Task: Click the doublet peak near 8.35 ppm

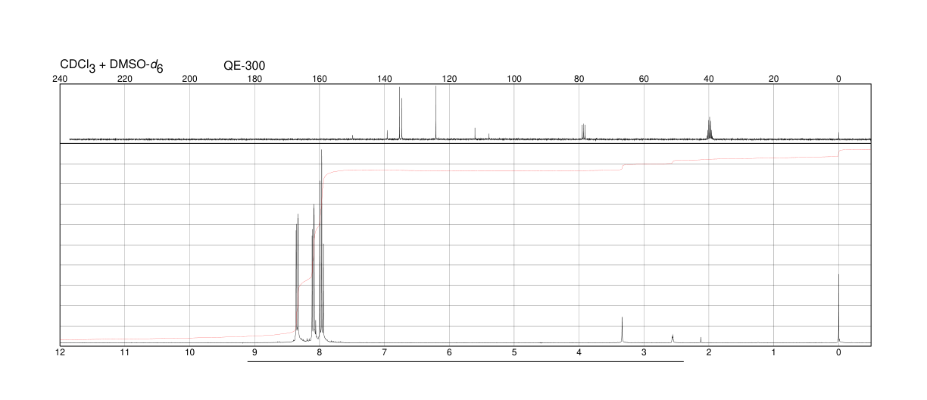Action: [297, 277]
